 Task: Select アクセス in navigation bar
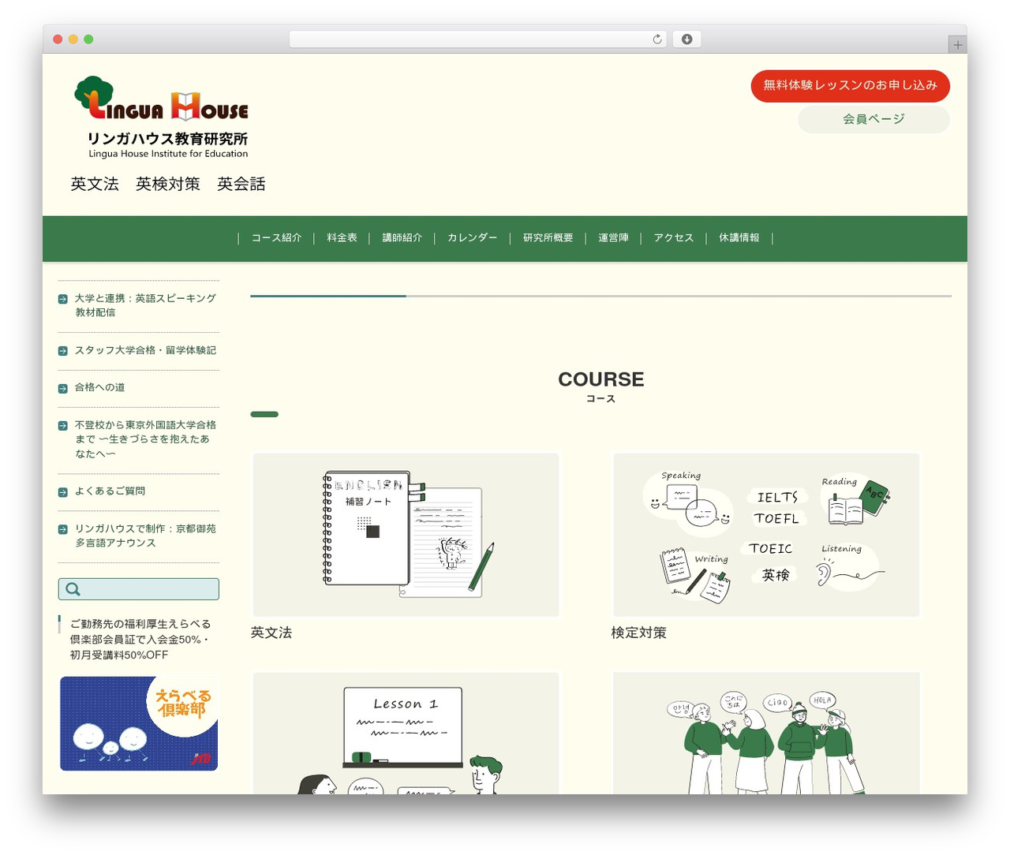pos(674,238)
